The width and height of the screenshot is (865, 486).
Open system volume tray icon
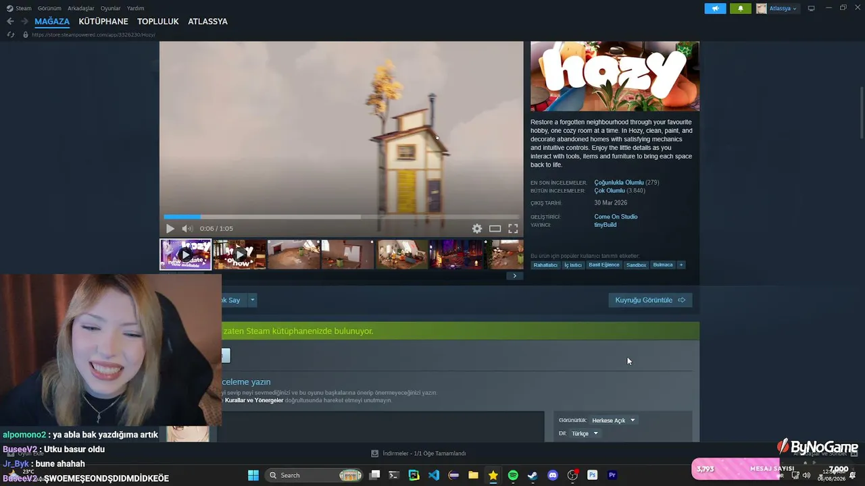click(x=806, y=475)
